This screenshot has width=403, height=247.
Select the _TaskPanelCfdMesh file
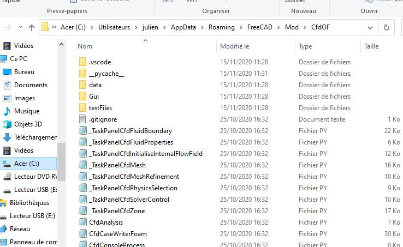[x=117, y=165]
